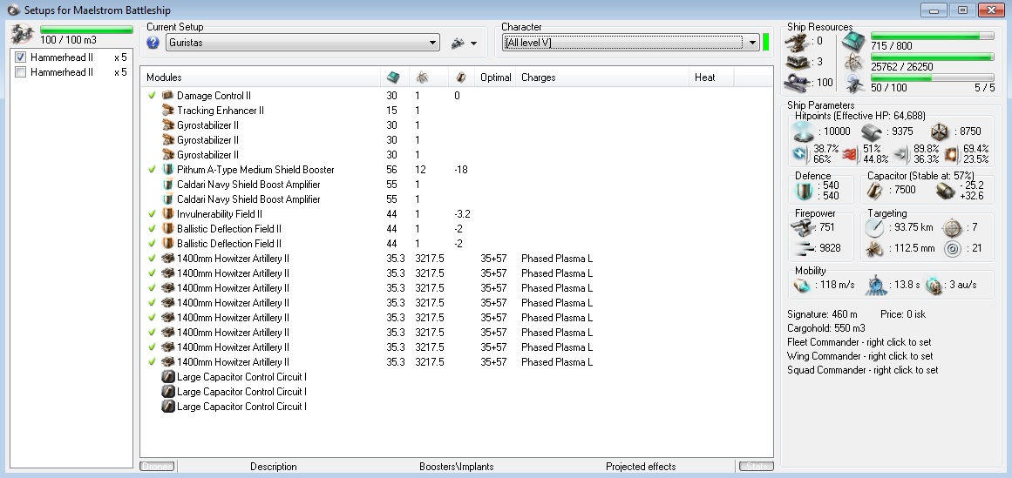This screenshot has width=1012, height=478.
Task: Click first Large Capacitor Control Circuit I icon
Action: pos(168,377)
